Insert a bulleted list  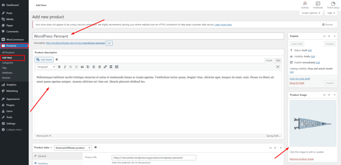click(x=71, y=67)
